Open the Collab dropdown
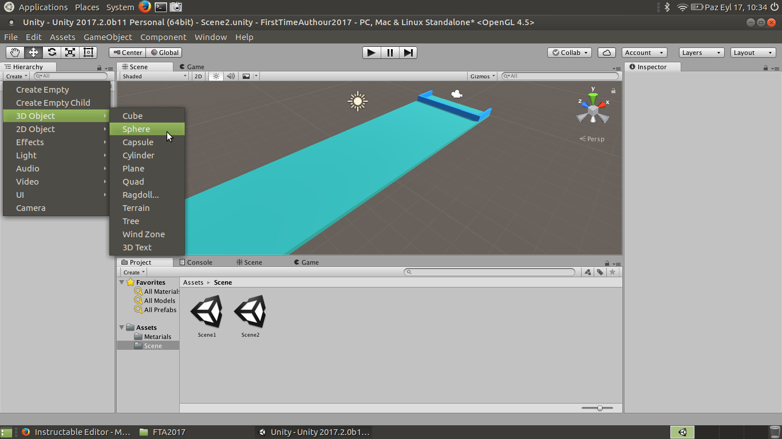 (x=570, y=53)
